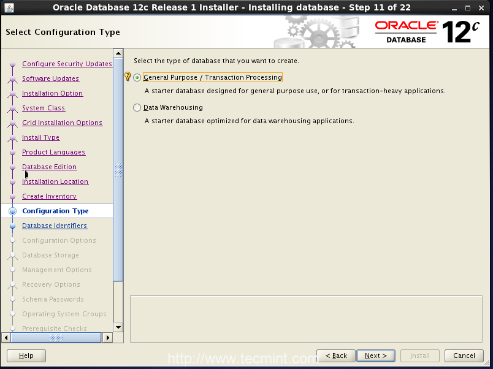Click the disabled Schema Passwords step
The width and height of the screenshot is (493, 369).
[53, 299]
